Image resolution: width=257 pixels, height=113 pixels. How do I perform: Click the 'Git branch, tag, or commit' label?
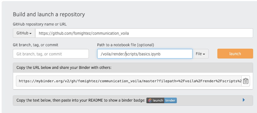pyautogui.click(x=35, y=45)
